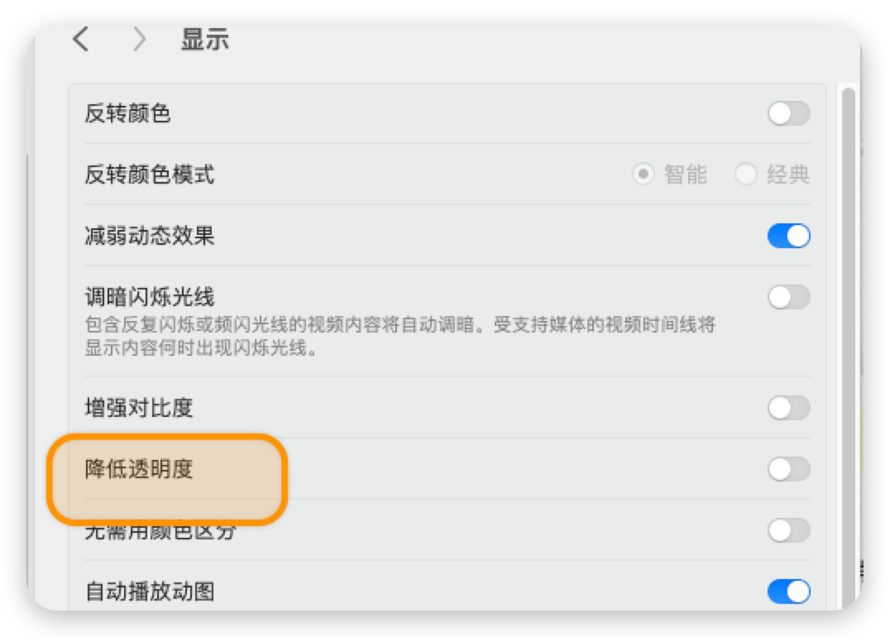
Task: Go back using the left chevron
Action: (81, 40)
